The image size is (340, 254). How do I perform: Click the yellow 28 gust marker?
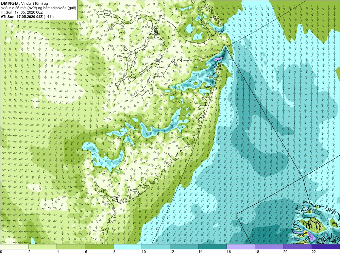click(x=306, y=233)
